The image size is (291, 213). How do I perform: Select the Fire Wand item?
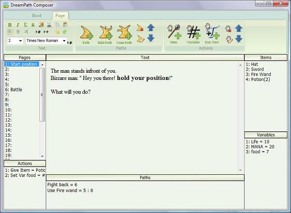click(258, 74)
